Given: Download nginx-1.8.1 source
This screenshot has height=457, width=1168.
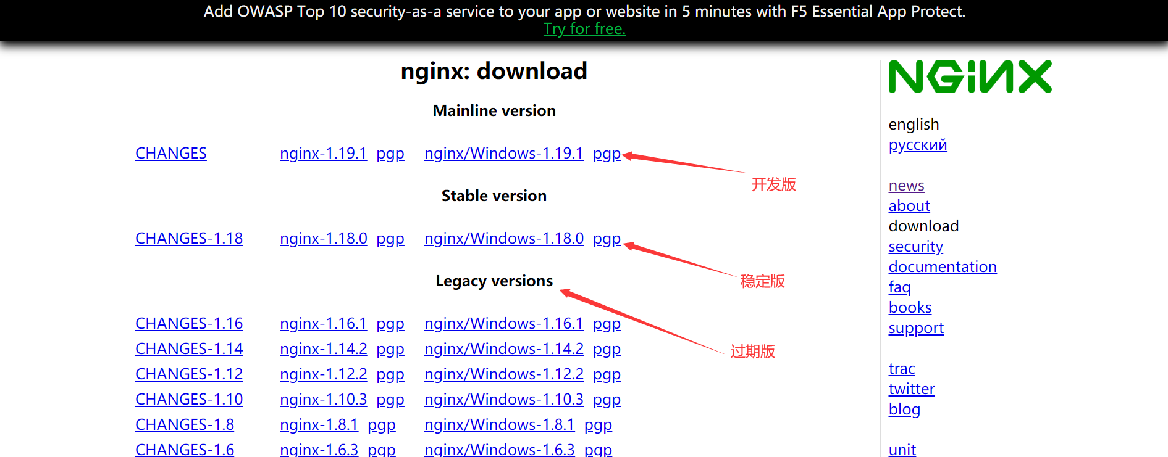Looking at the screenshot, I should point(319,424).
